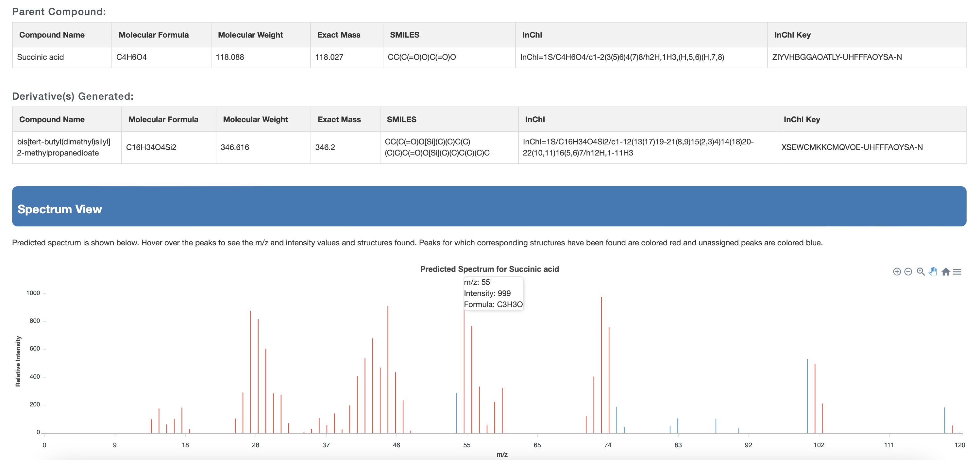Collapse the Parent Compound section heading

tap(59, 11)
